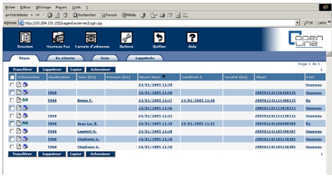The width and height of the screenshot is (332, 176).
Task: Click the new-fax package icon in Laurent M. row
Action: click(25, 131)
